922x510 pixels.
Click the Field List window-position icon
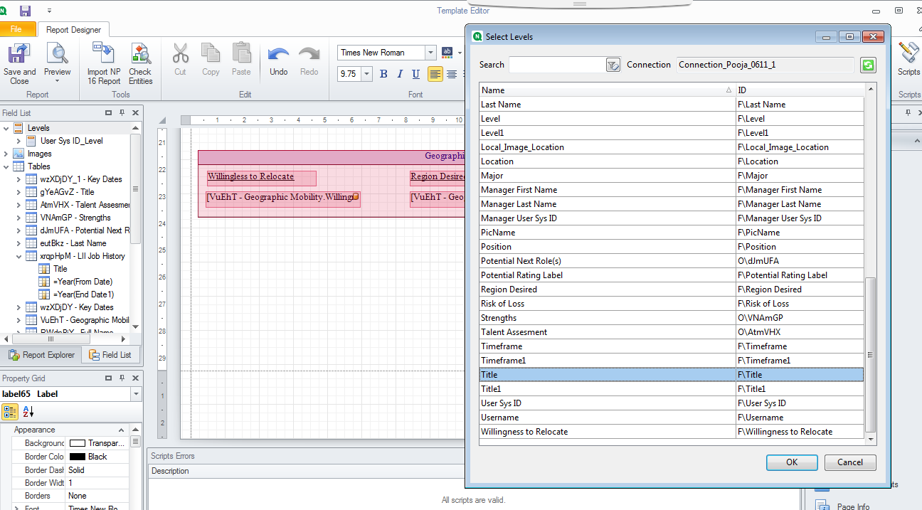pos(109,112)
